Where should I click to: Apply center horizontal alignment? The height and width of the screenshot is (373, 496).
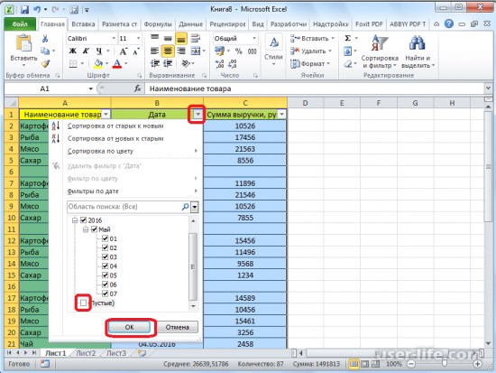pyautogui.click(x=168, y=51)
